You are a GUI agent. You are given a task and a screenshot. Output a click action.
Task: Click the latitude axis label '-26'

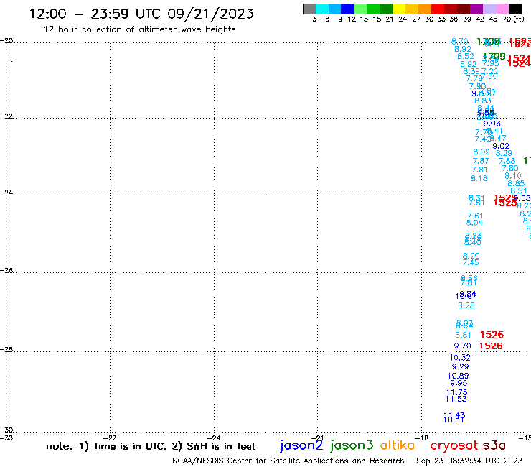pyautogui.click(x=6, y=270)
